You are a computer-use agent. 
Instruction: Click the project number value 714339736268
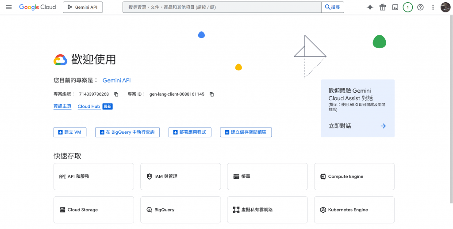pyautogui.click(x=94, y=94)
